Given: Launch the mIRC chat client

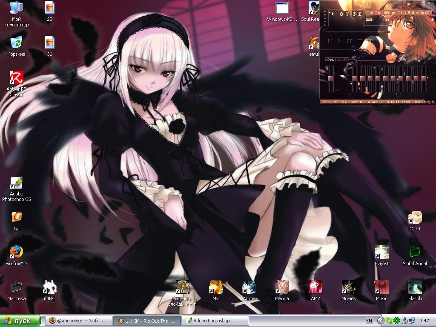Looking at the screenshot, I should [x=49, y=291].
